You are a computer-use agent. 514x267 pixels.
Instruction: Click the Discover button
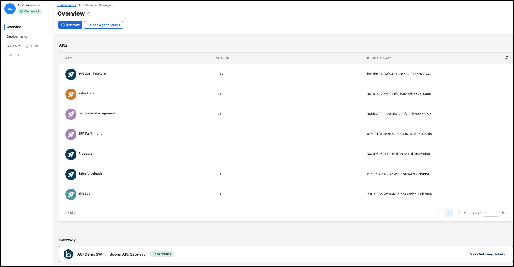(x=70, y=25)
